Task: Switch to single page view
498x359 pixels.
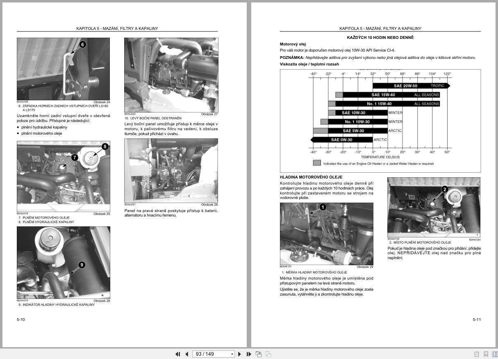Action: click(x=477, y=354)
